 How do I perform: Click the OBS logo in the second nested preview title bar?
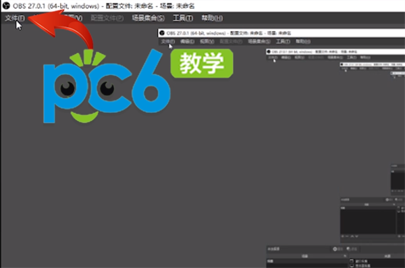pyautogui.click(x=269, y=52)
